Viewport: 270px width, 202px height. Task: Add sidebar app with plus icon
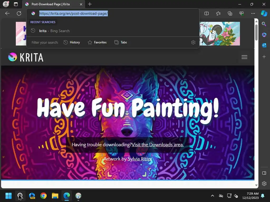264,57
